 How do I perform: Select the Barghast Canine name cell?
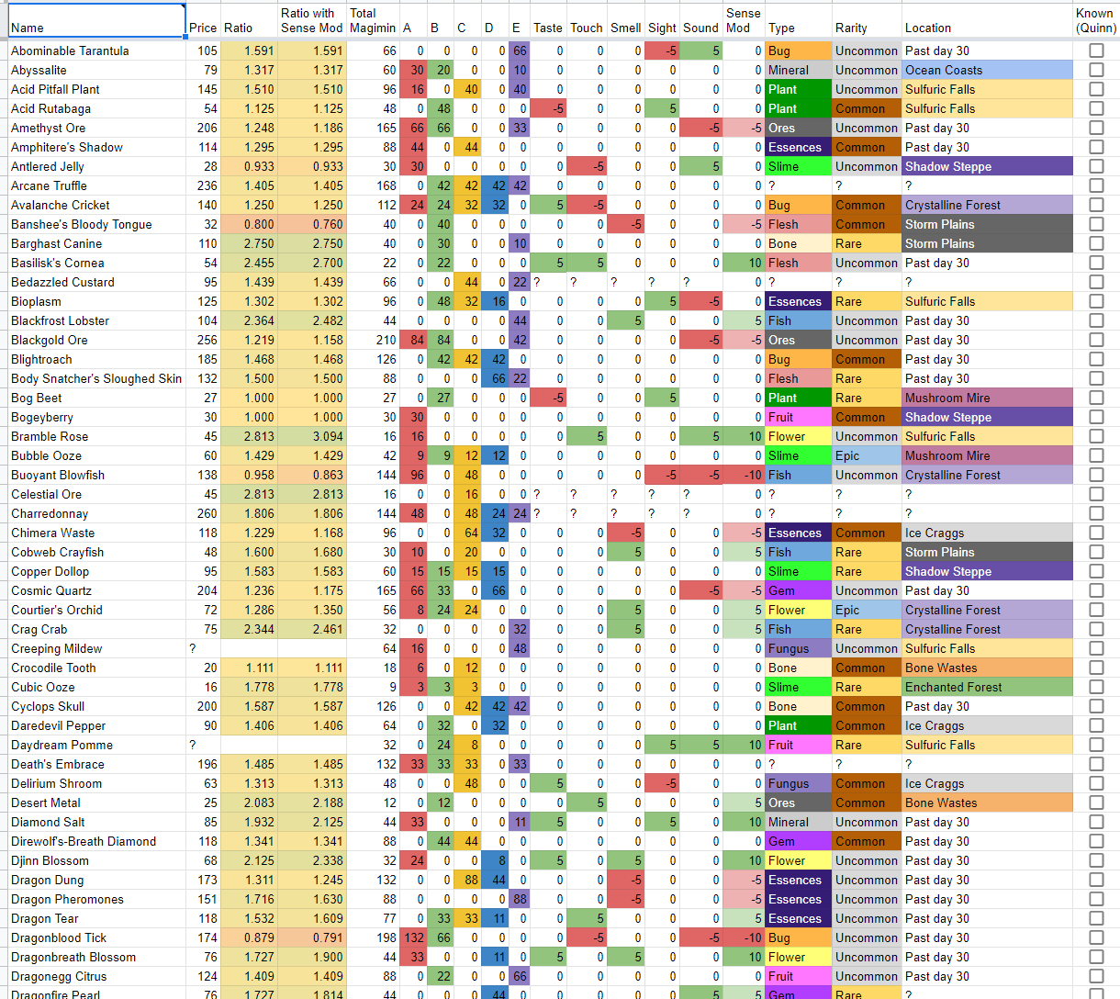coord(96,243)
